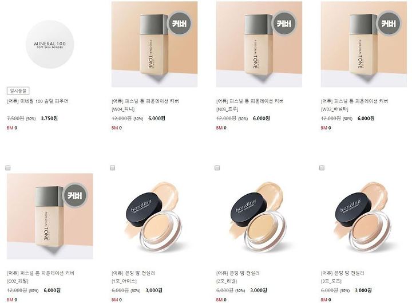The width and height of the screenshot is (412, 303).
Task: Open the 퍼스널 톤 파운데이션 N03_트루 link
Action: [x=249, y=105]
